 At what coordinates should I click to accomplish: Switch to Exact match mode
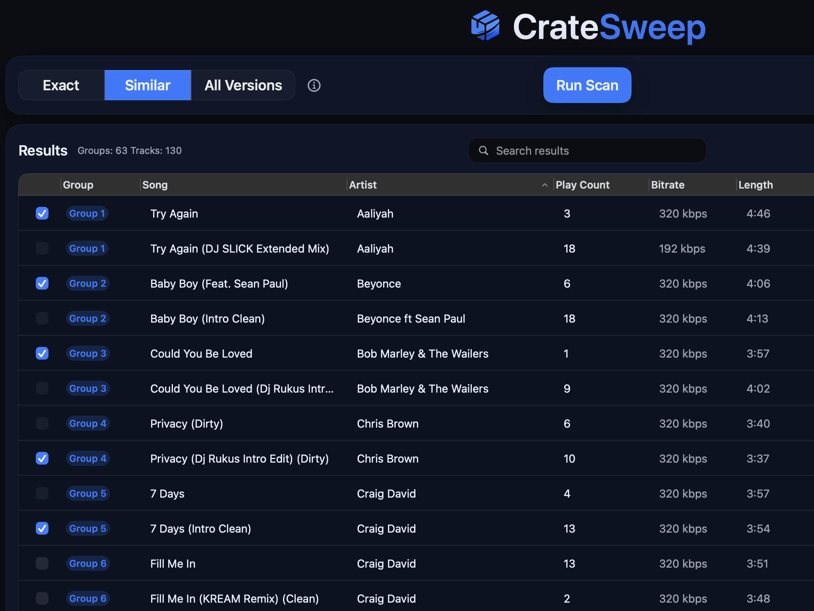tap(61, 86)
